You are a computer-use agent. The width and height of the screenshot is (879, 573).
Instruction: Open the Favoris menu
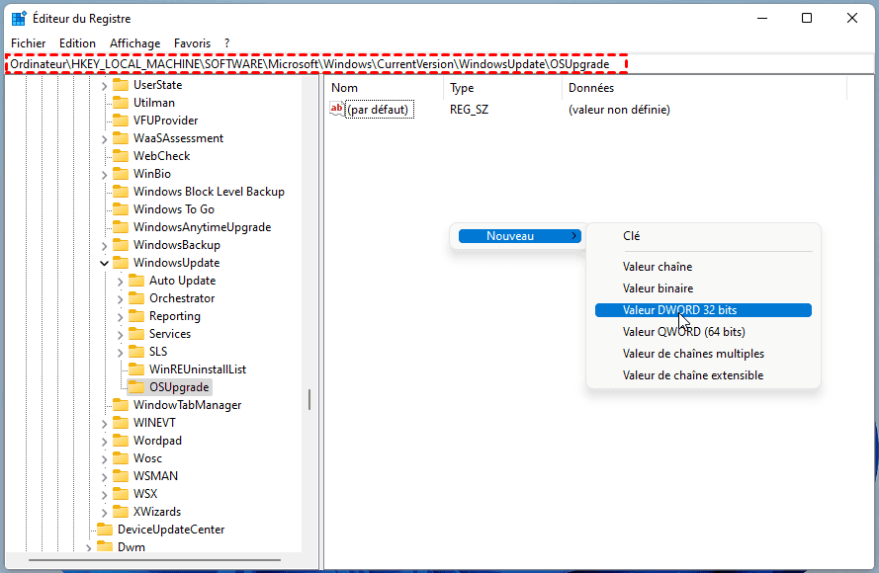click(192, 43)
